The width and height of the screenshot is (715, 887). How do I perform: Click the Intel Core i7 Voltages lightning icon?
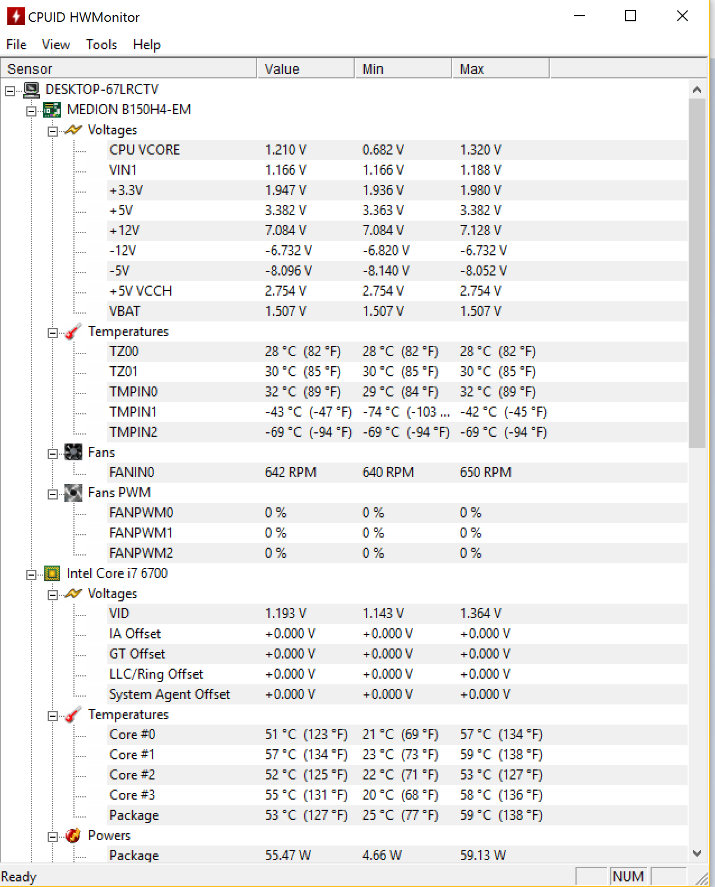[x=73, y=594]
